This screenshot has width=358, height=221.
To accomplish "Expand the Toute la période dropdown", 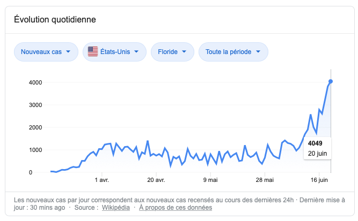I will (233, 52).
